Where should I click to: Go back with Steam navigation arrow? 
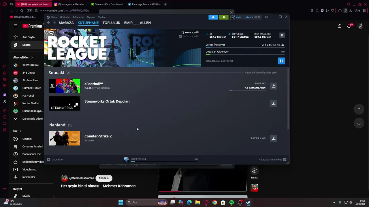(x=48, y=23)
